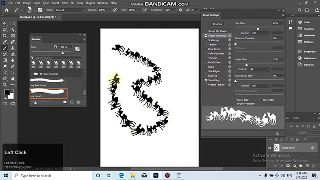
Task: Disable Shape Dynamics checkbox
Action: pos(206,36)
